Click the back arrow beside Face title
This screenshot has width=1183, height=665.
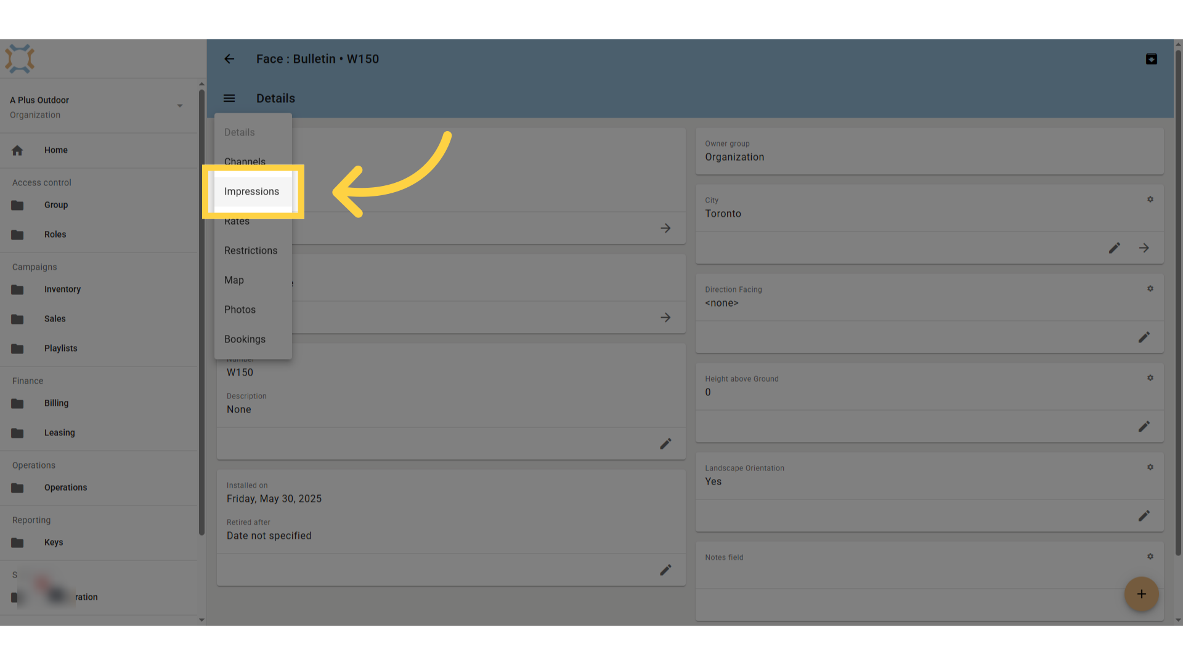click(229, 59)
